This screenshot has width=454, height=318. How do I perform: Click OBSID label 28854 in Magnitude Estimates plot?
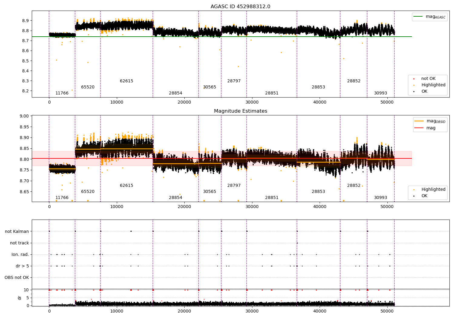click(176, 198)
